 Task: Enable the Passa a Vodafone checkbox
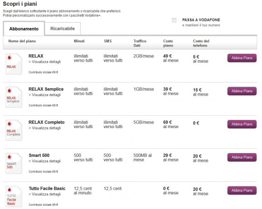pos(174,21)
